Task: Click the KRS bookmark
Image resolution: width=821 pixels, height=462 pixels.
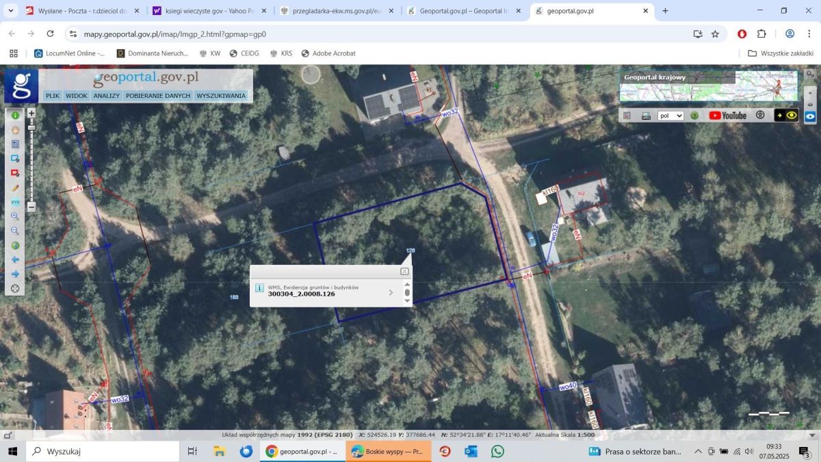Action: point(281,53)
